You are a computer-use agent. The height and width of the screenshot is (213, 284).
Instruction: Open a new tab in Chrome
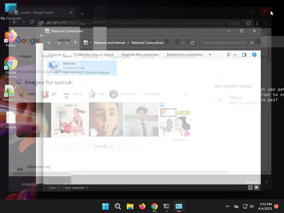tap(82, 14)
